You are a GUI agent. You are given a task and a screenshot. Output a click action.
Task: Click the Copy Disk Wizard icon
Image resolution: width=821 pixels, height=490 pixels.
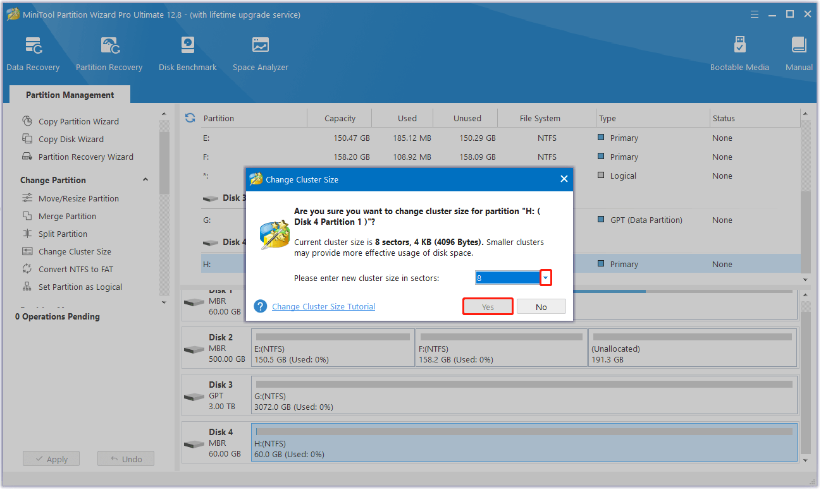(27, 139)
